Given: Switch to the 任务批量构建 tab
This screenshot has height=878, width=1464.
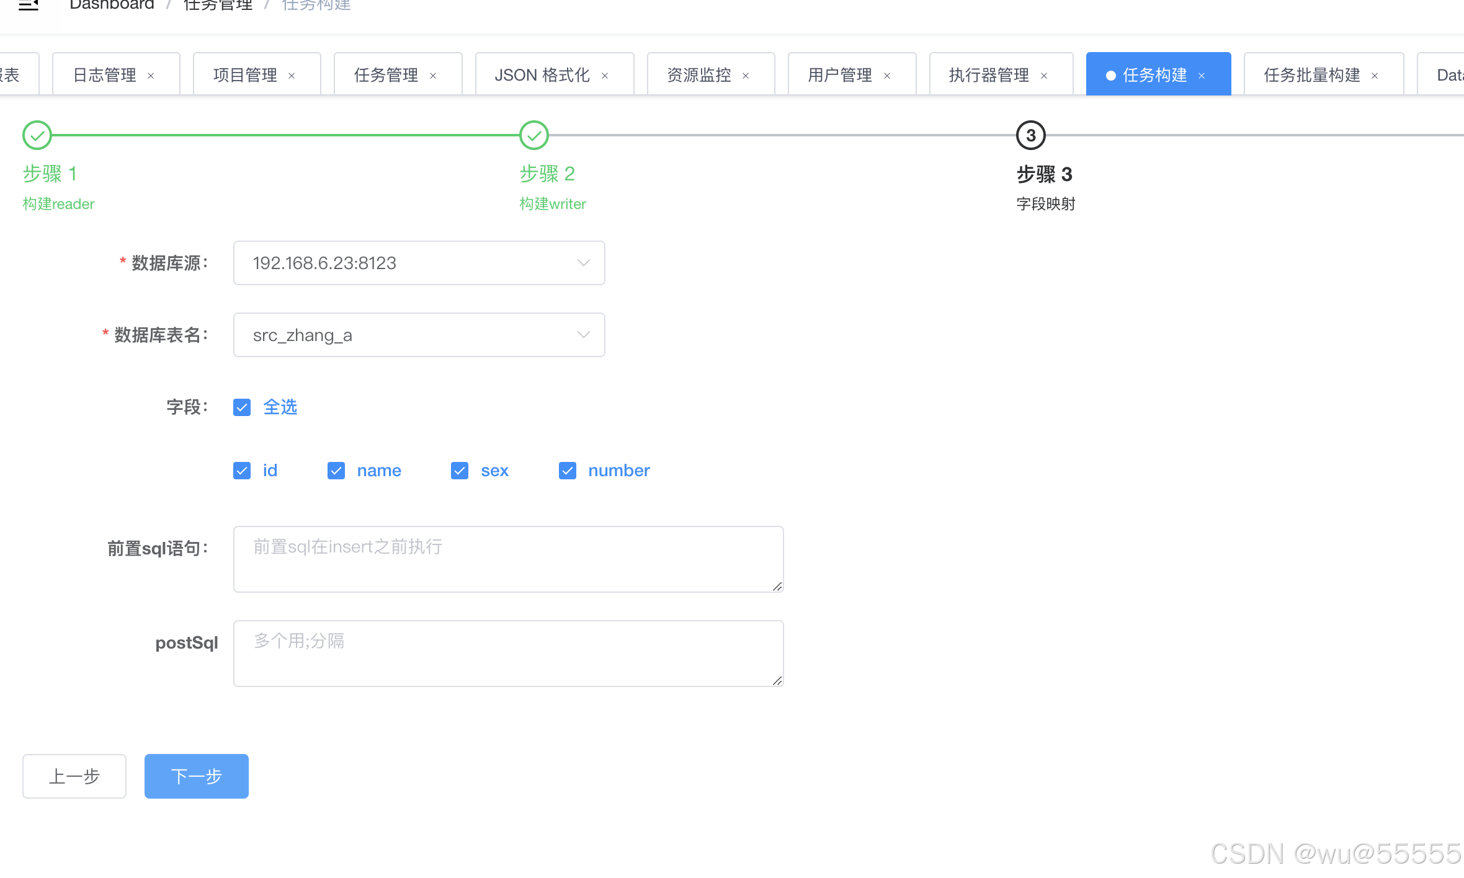Looking at the screenshot, I should (1311, 75).
